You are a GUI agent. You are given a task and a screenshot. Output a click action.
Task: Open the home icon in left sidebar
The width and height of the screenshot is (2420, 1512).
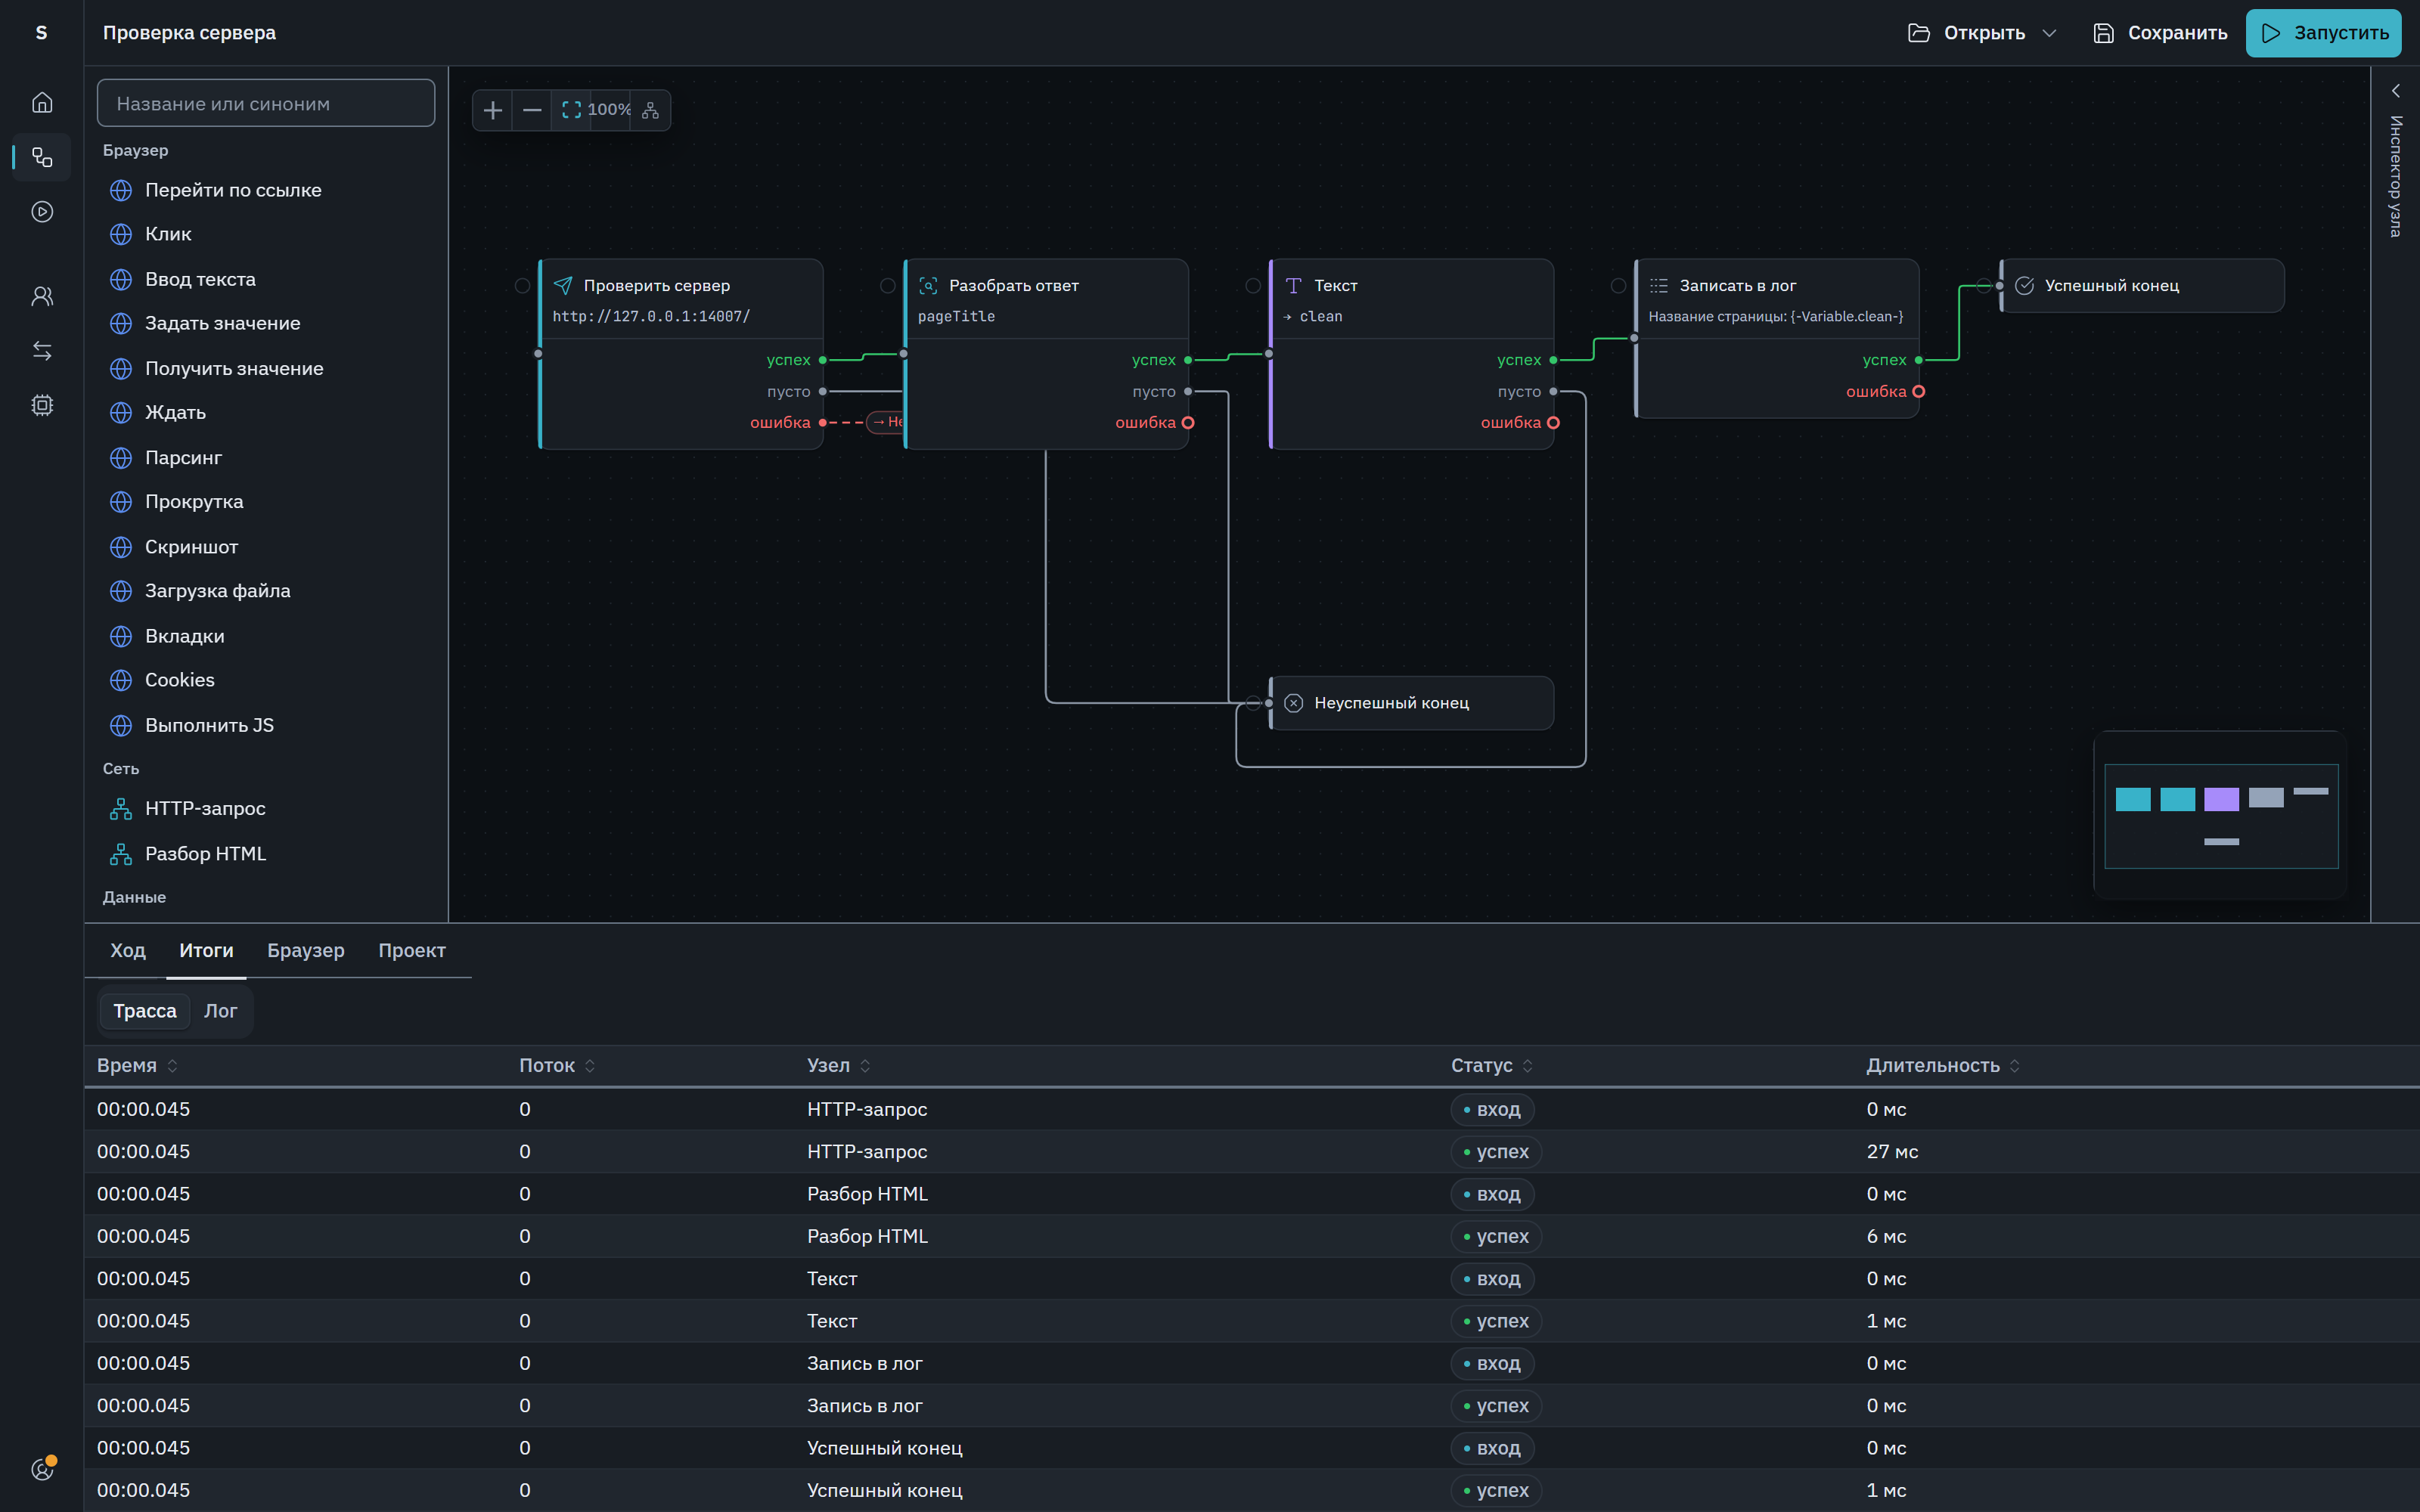pos(42,103)
